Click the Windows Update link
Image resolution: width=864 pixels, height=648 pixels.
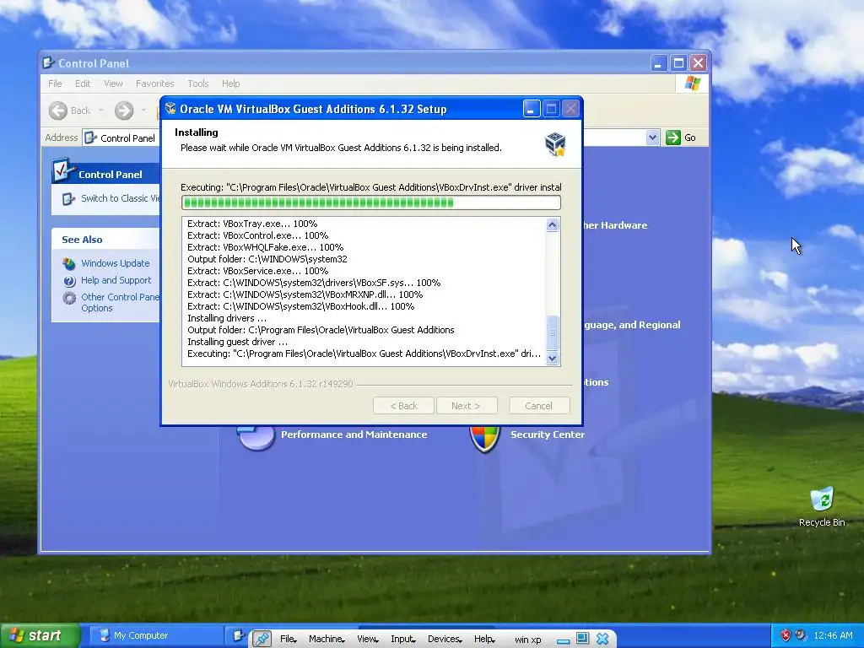[115, 263]
